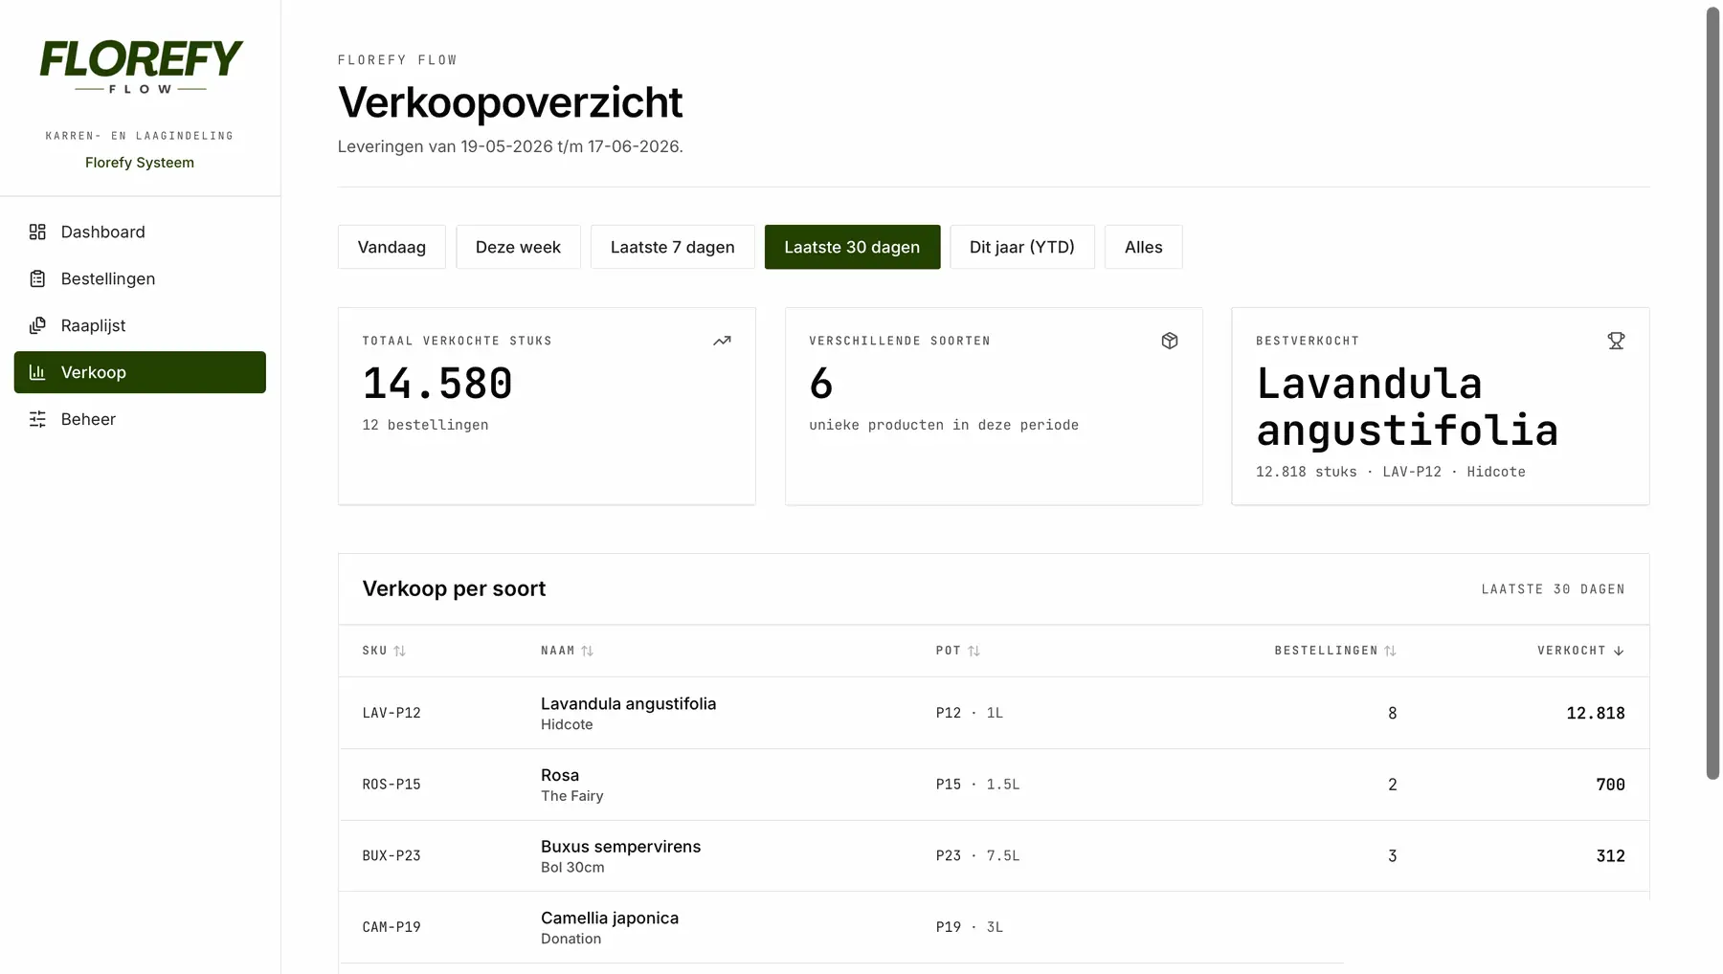Click the Rosa The Fairy name

point(572,785)
